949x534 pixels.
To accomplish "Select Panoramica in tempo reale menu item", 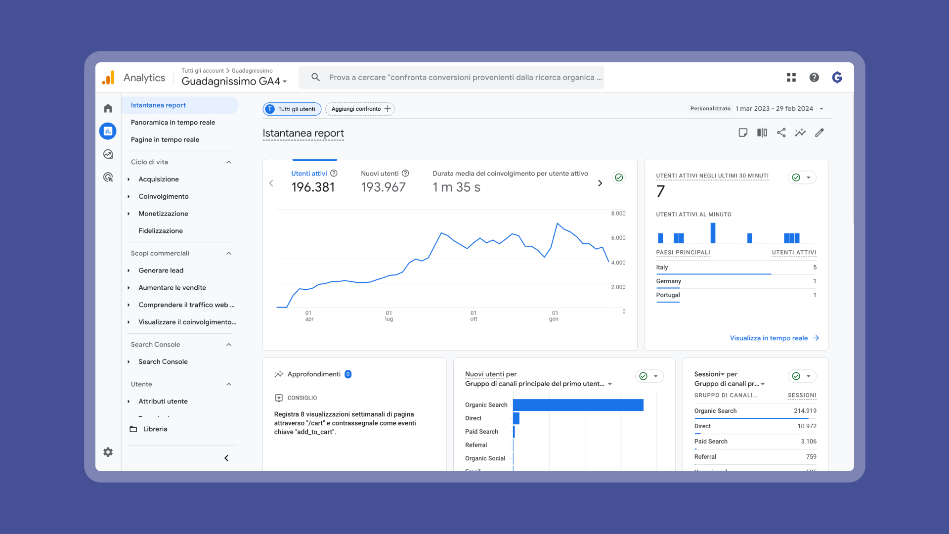I will tap(173, 123).
